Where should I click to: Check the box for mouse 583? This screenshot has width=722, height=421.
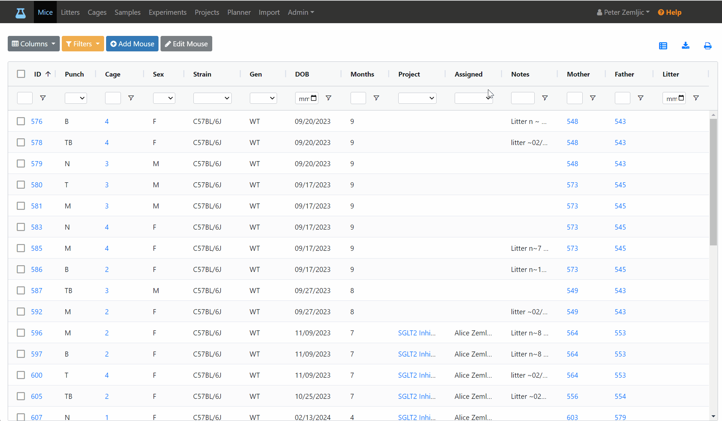[x=21, y=227]
